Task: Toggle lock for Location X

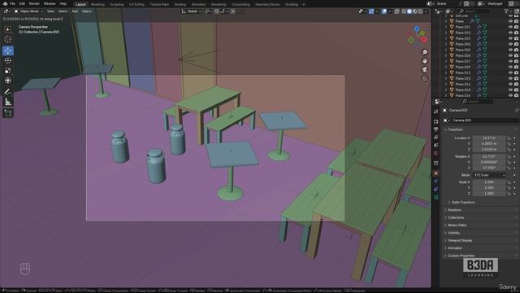Action: [509, 138]
